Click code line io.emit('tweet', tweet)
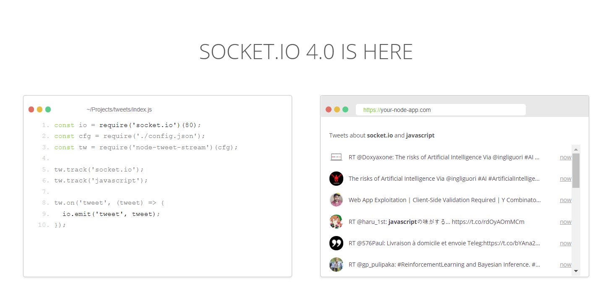Image resolution: width=611 pixels, height=296 pixels. tap(112, 214)
